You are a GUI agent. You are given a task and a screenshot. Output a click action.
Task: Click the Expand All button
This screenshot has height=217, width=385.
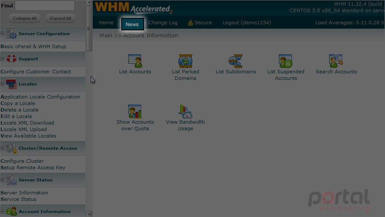tap(60, 19)
